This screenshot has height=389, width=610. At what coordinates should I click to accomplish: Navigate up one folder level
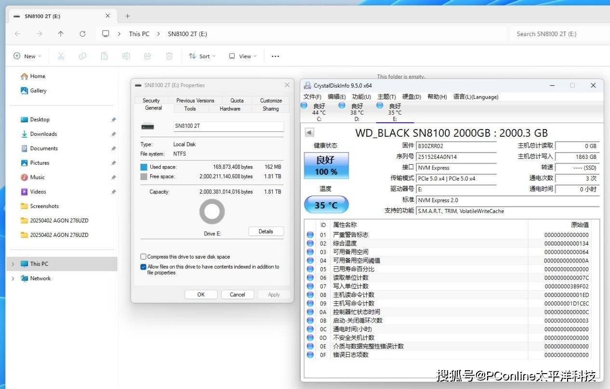(x=61, y=34)
